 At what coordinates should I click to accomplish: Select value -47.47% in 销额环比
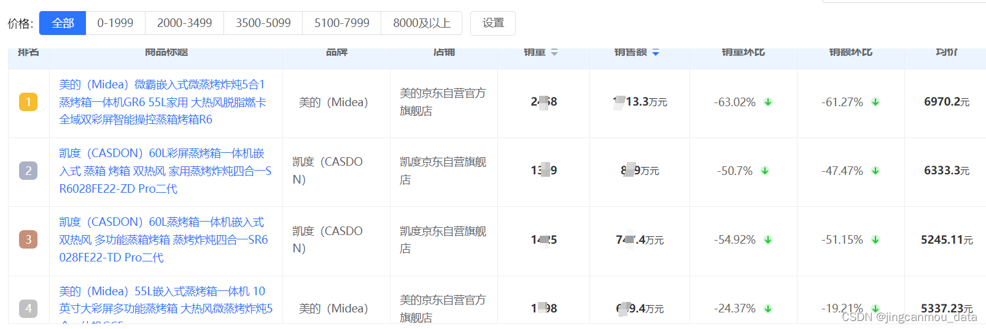(842, 171)
